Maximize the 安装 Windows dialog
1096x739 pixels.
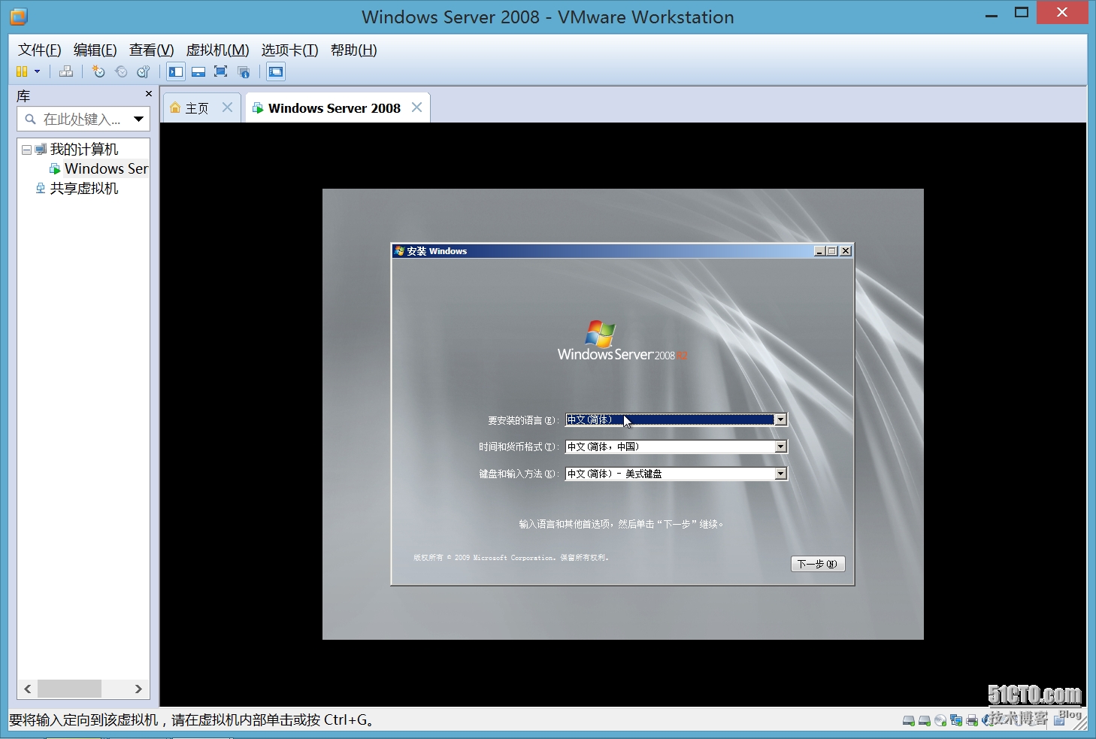[x=832, y=251]
